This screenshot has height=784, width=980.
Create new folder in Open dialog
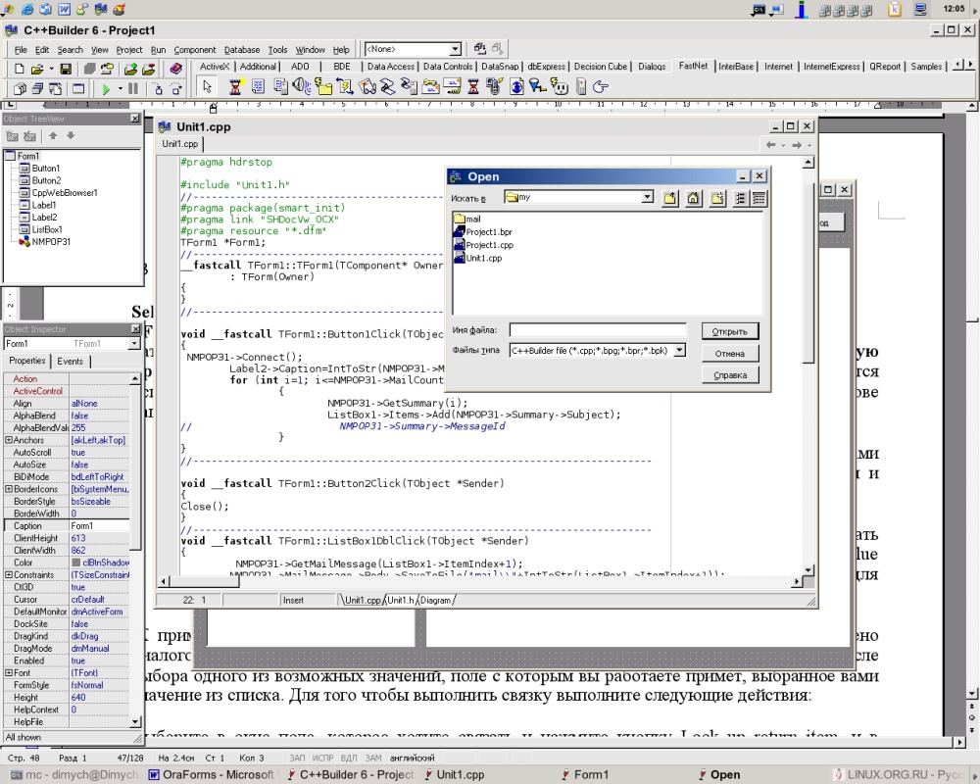[717, 198]
